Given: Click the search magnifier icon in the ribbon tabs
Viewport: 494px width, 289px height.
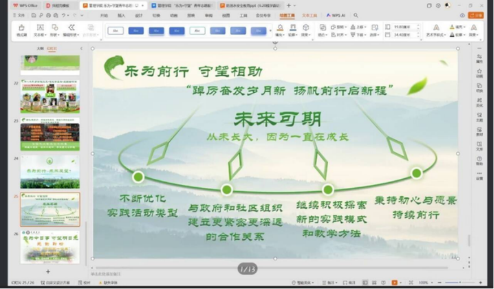Looking at the screenshot, I should click(356, 15).
